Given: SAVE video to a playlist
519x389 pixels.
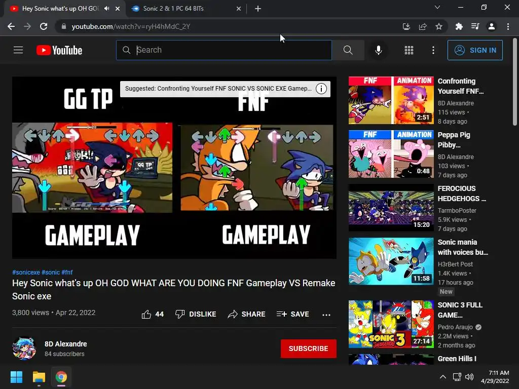Looking at the screenshot, I should tap(293, 314).
